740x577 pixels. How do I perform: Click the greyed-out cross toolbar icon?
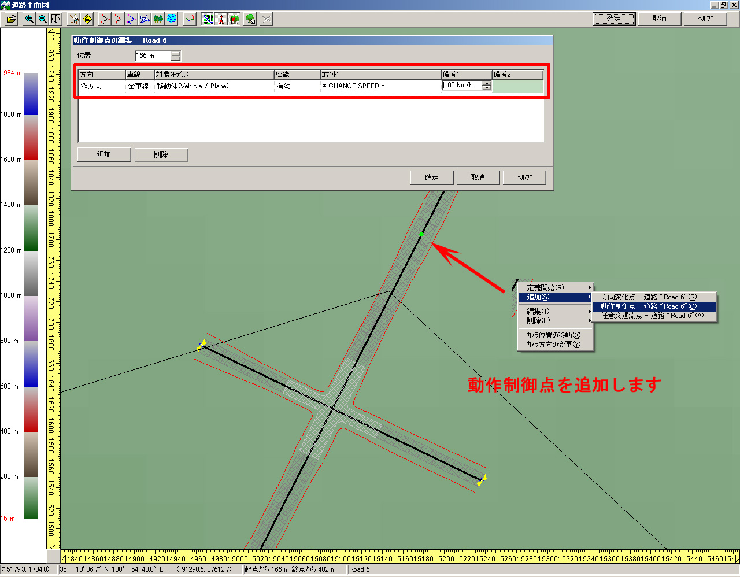pyautogui.click(x=266, y=19)
